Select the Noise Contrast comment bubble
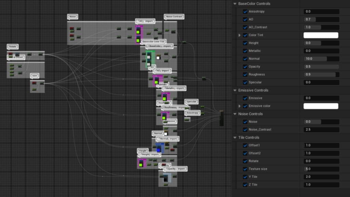This screenshot has width=350, height=197. point(174,16)
